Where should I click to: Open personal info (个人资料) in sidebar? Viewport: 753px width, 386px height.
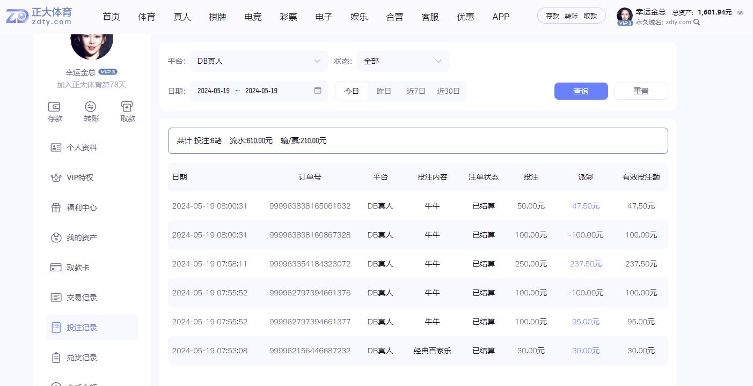[82, 147]
